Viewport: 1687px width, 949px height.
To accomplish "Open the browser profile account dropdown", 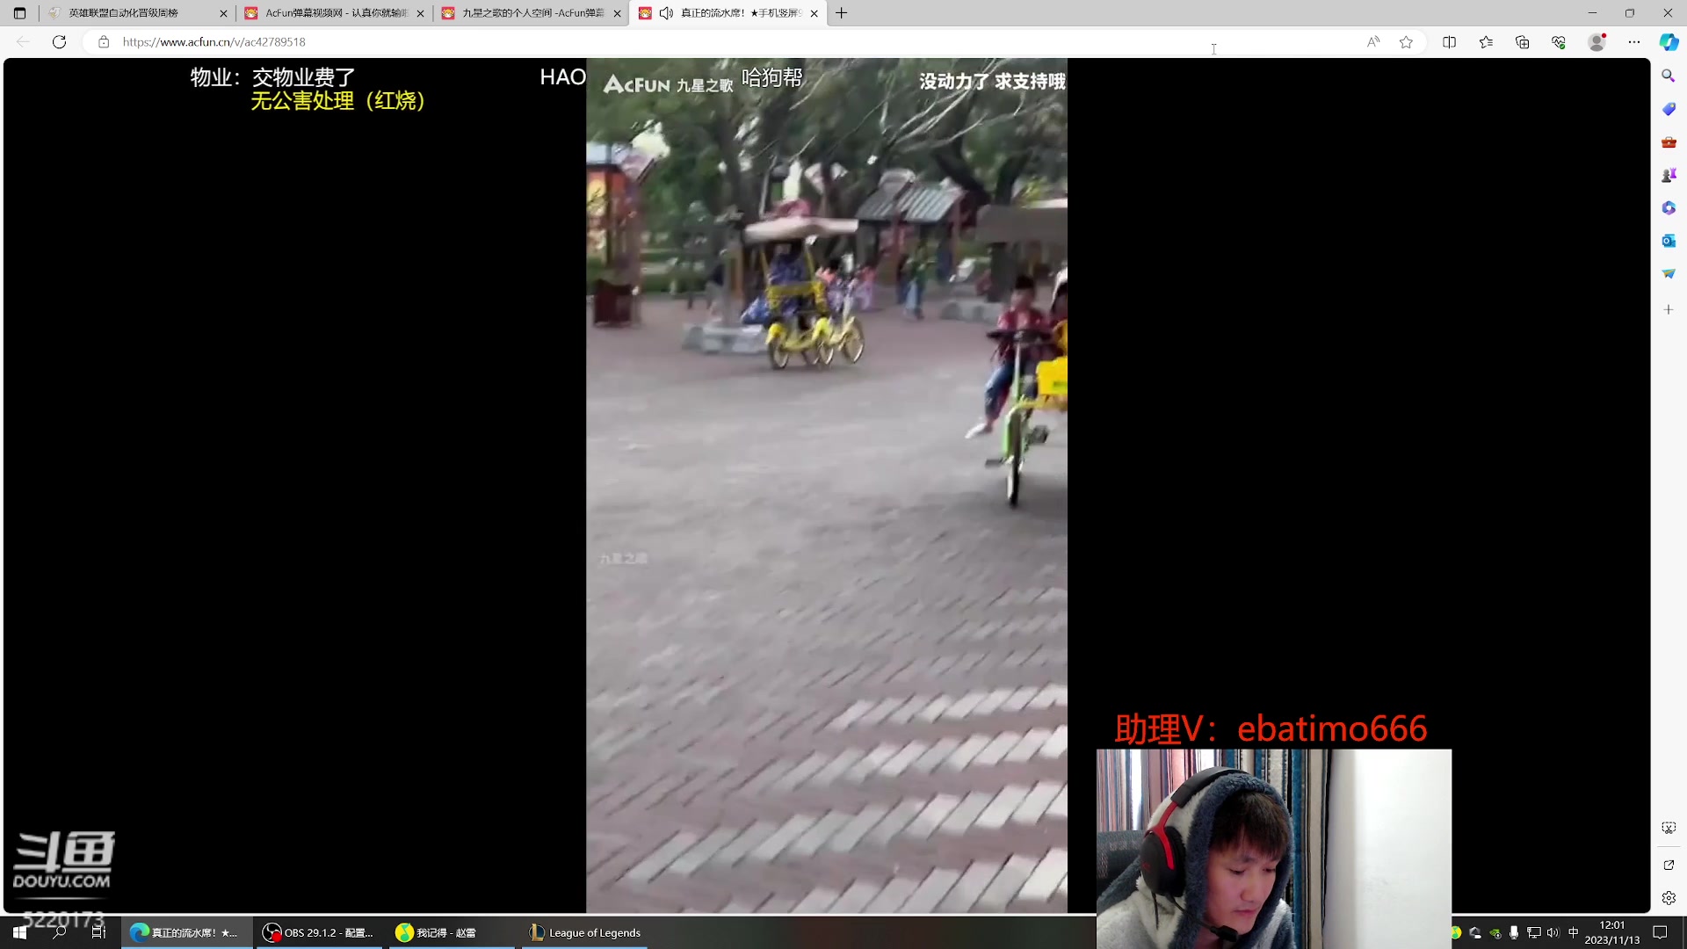I will coord(1597,41).
